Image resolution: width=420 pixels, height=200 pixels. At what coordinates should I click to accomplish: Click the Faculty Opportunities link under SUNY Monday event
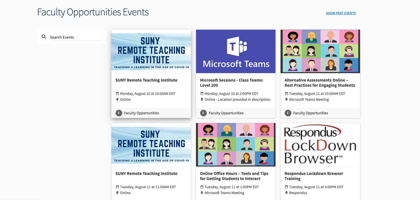pos(141,113)
